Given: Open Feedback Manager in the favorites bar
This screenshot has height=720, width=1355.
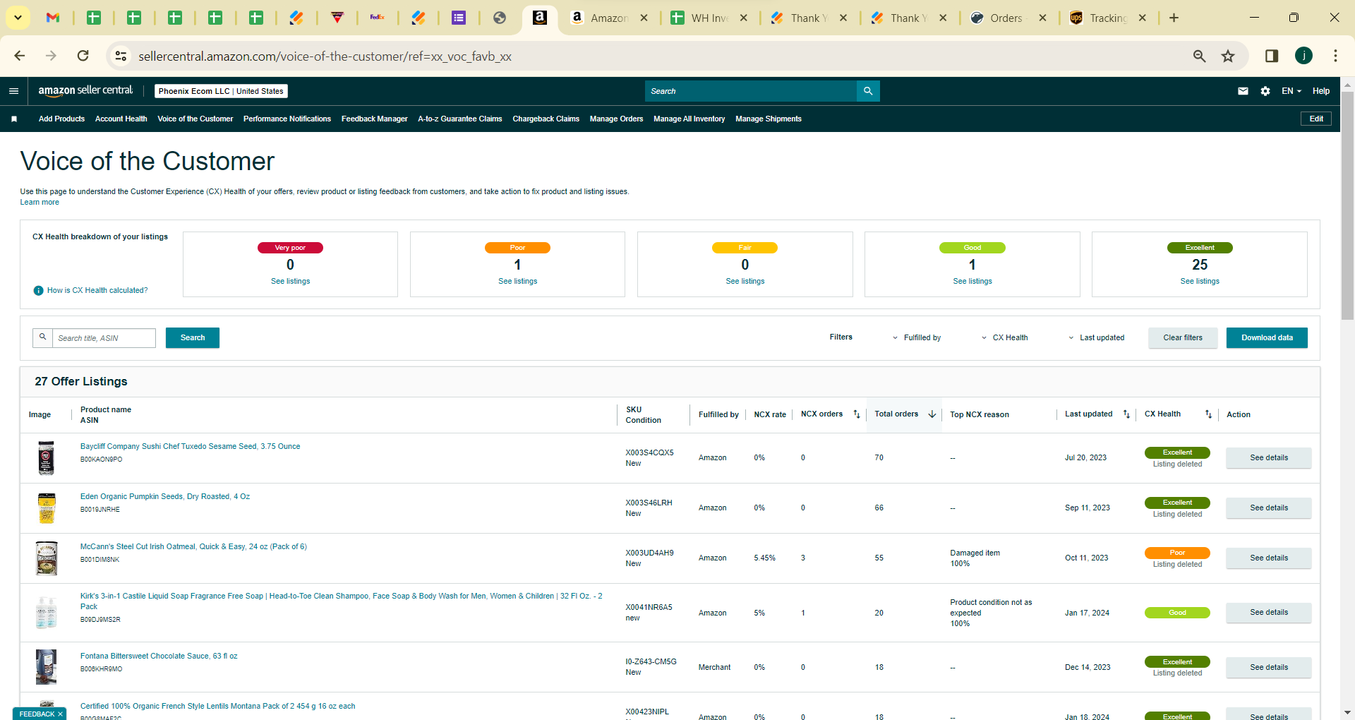Looking at the screenshot, I should point(375,119).
